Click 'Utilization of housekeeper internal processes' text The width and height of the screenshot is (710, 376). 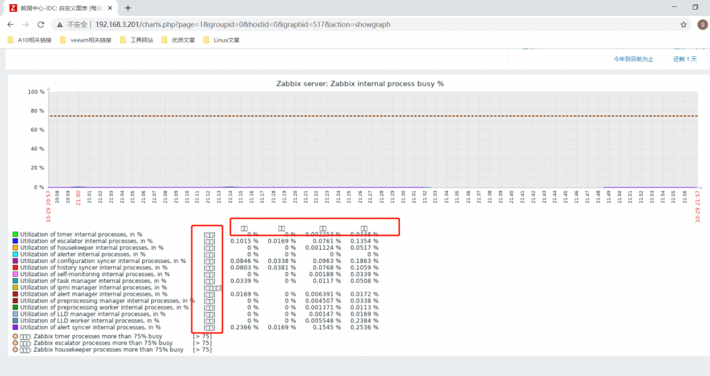pos(92,248)
